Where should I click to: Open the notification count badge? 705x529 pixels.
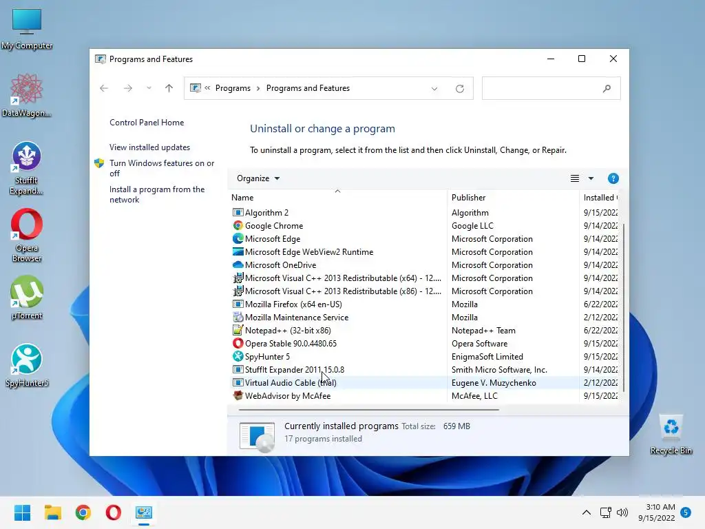(686, 512)
